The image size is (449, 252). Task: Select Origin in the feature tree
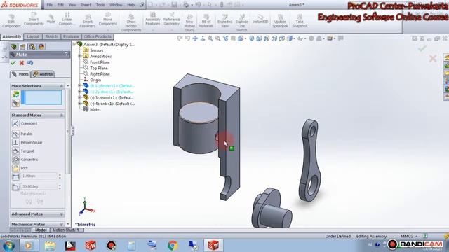point(95,80)
